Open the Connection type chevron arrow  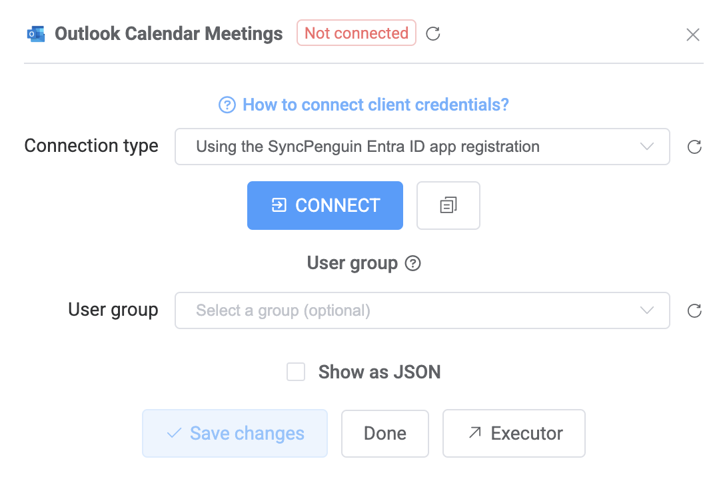pos(646,147)
